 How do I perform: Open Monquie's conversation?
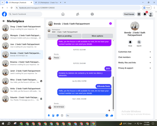point(22,37)
